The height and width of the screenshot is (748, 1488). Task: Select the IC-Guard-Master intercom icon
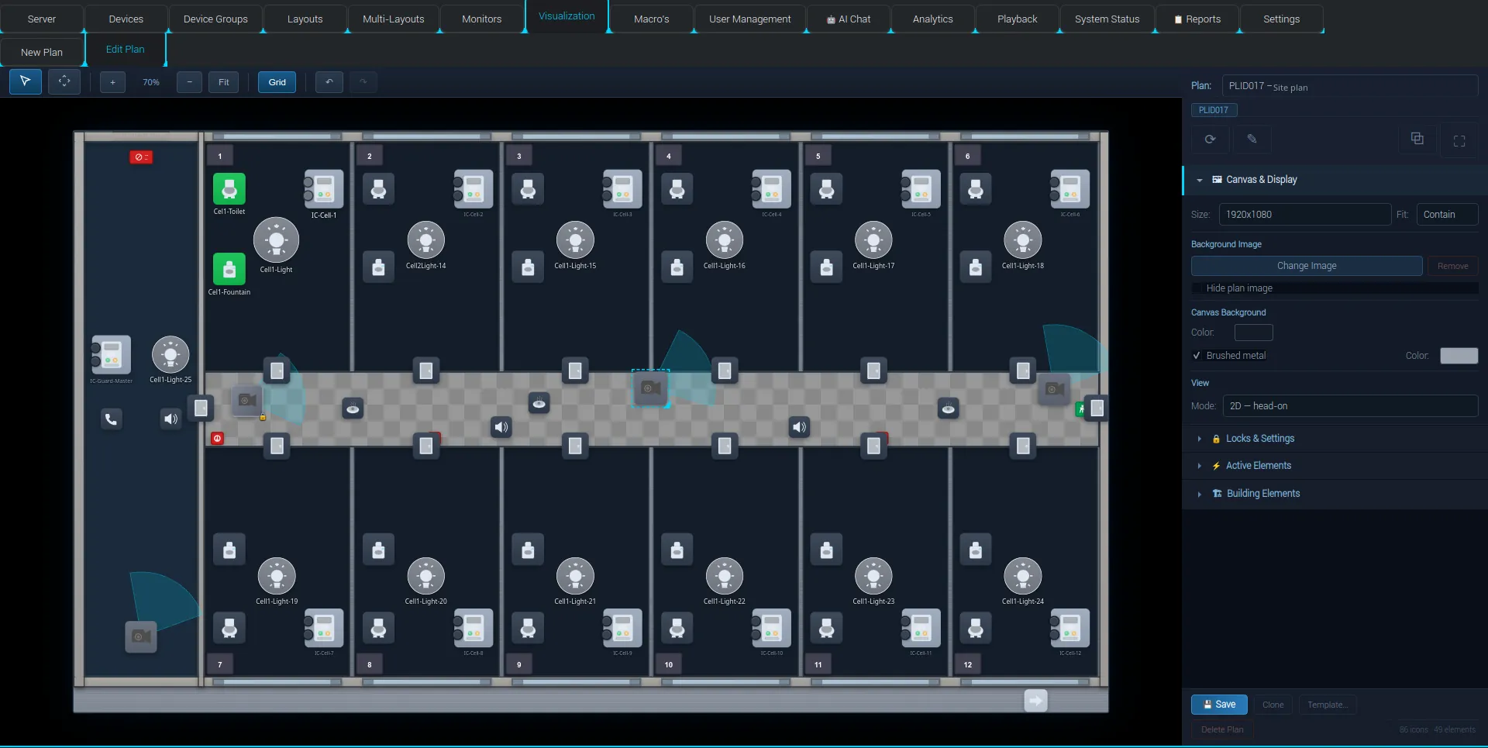pyautogui.click(x=111, y=355)
